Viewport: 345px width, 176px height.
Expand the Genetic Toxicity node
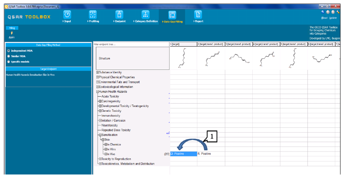point(100,111)
